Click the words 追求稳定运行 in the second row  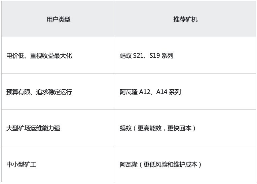coord(54,92)
